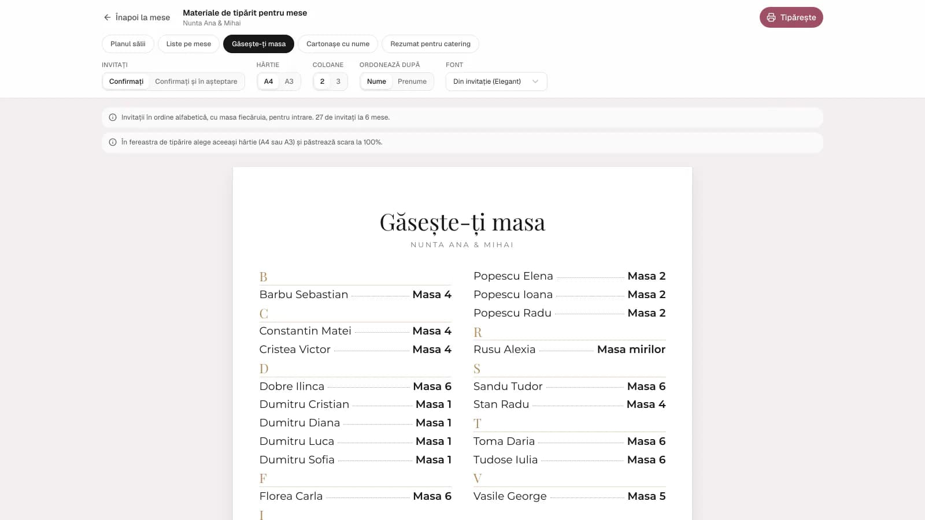Click guest row Barbu Sebastian
This screenshot has height=520, width=925.
point(356,295)
